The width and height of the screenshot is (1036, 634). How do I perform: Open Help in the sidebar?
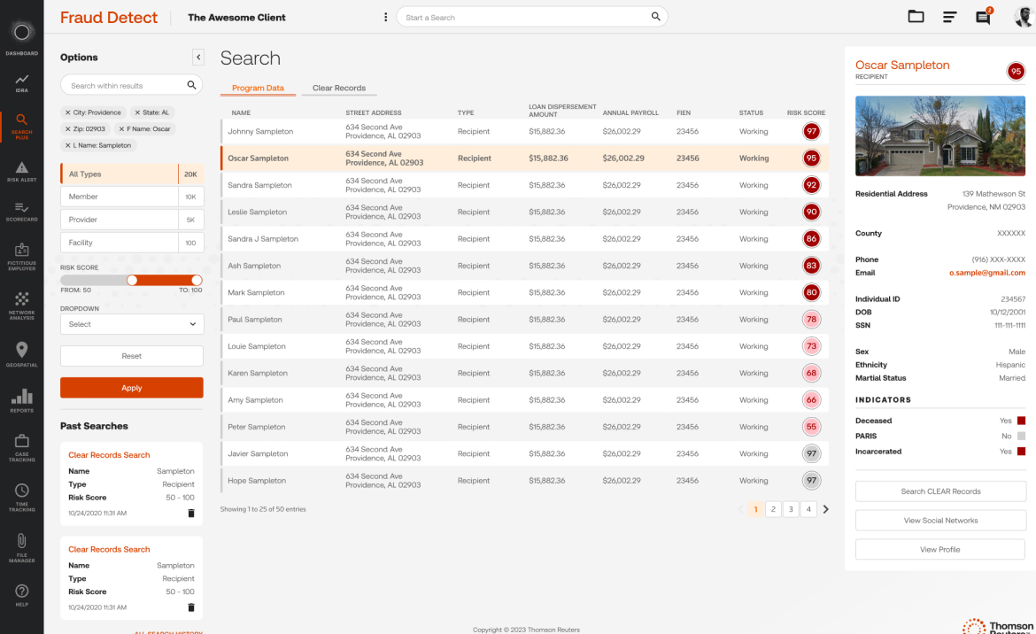coord(22,595)
